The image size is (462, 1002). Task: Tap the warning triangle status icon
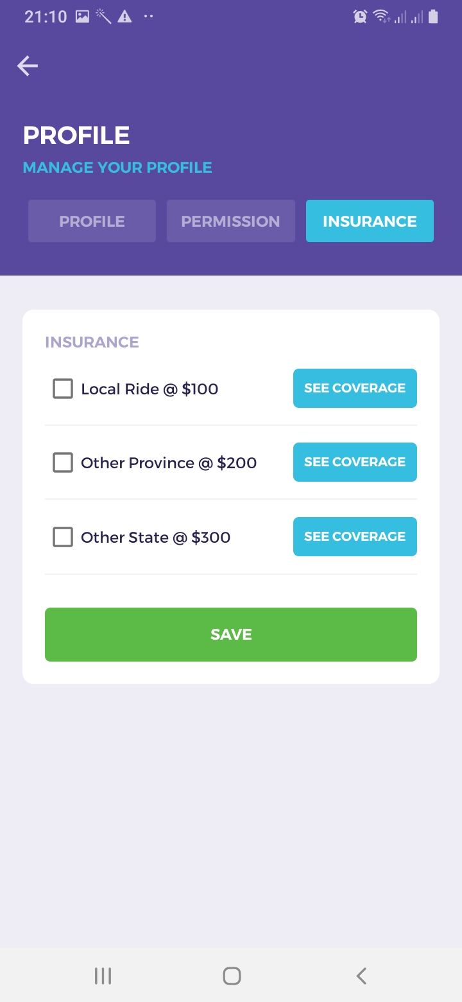(x=124, y=17)
